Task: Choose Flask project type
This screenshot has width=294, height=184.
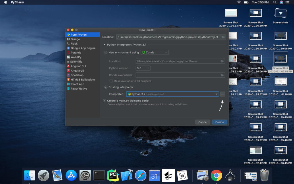Action: point(82,44)
